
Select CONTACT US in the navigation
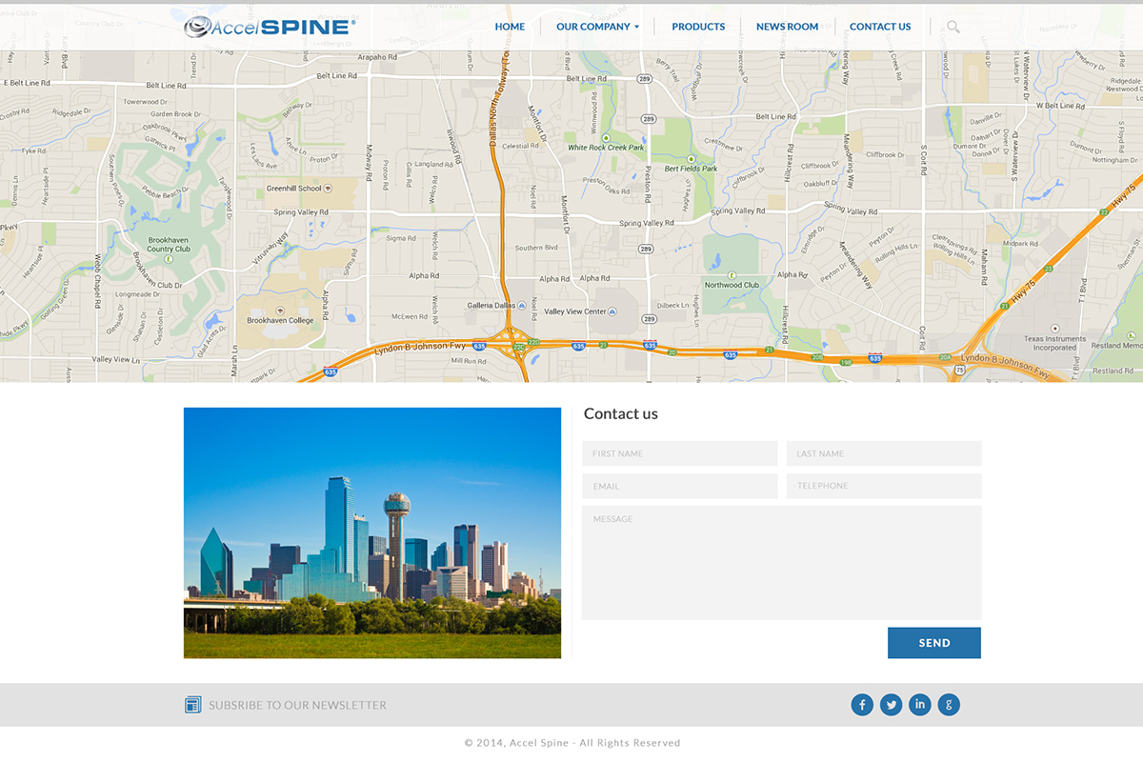tap(880, 27)
